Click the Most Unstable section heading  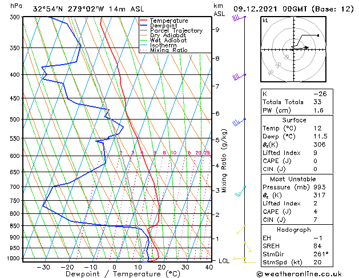pos(294,180)
